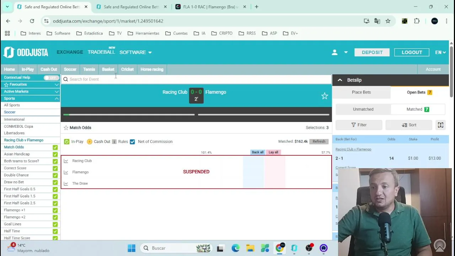Favourite this match with star icon
The height and width of the screenshot is (256, 455).
click(x=325, y=96)
